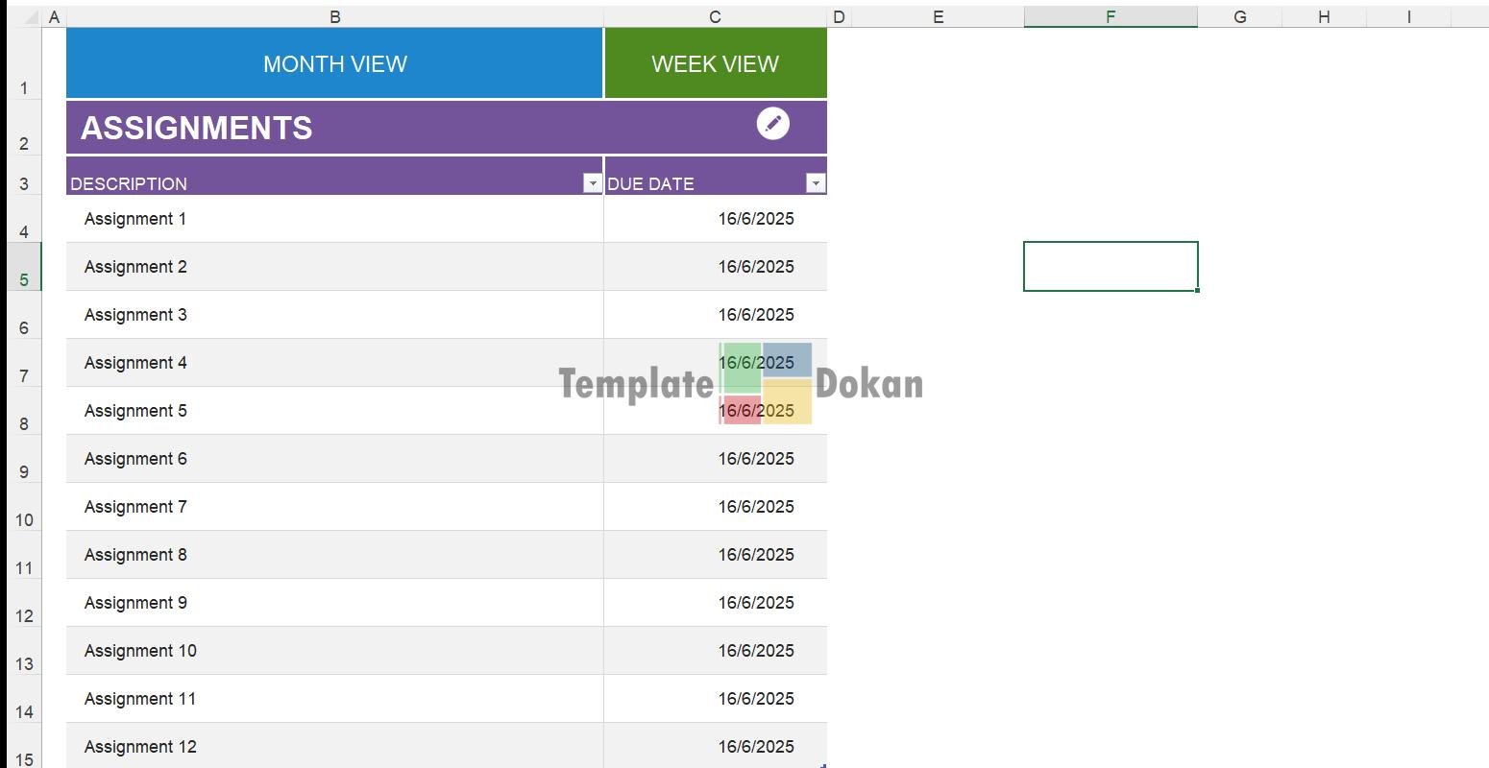Select column A header
The width and height of the screenshot is (1489, 768).
(54, 16)
